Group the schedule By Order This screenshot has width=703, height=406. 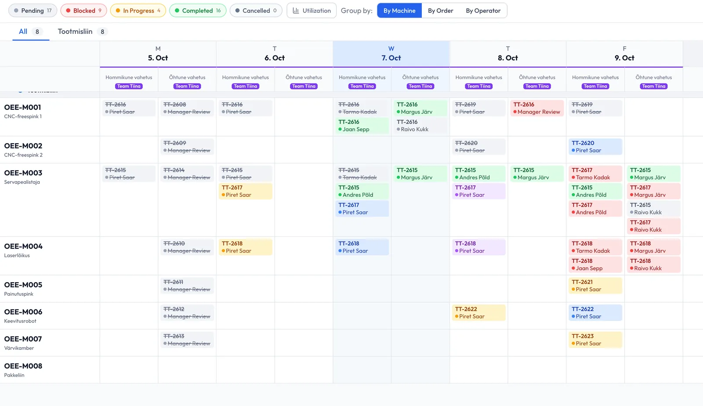coord(441,11)
